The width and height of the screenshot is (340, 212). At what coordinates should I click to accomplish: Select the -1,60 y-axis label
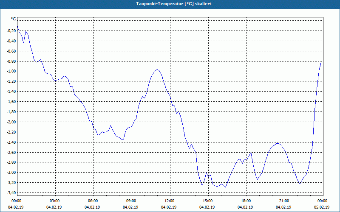coord(11,102)
